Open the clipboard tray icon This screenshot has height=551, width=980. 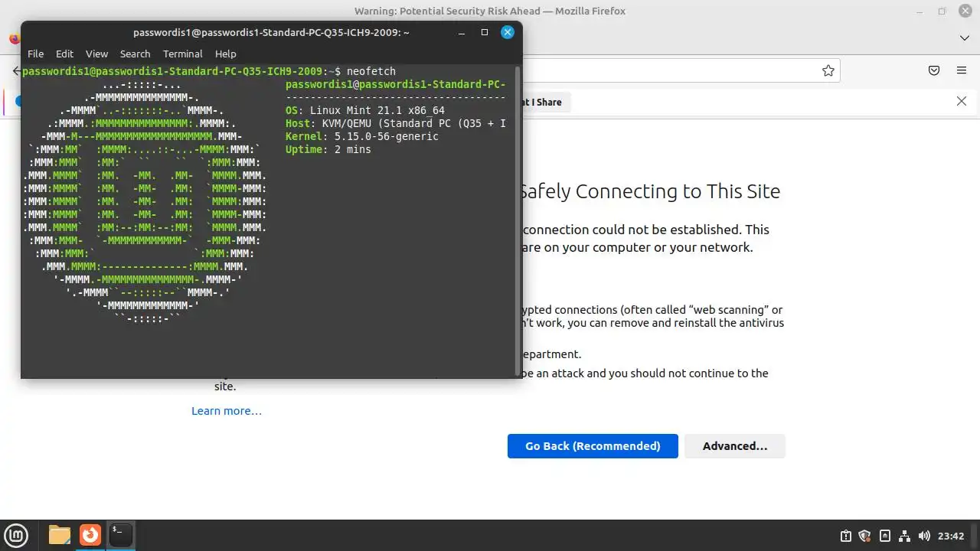(845, 536)
